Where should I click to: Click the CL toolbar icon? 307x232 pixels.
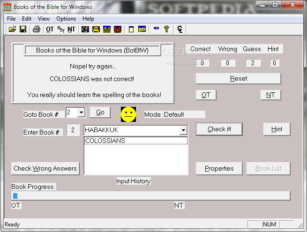180,30
